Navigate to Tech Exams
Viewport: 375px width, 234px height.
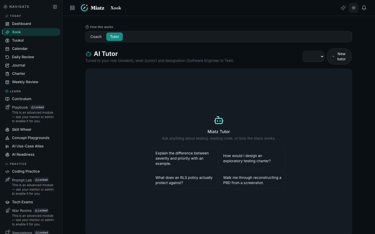pos(31,202)
